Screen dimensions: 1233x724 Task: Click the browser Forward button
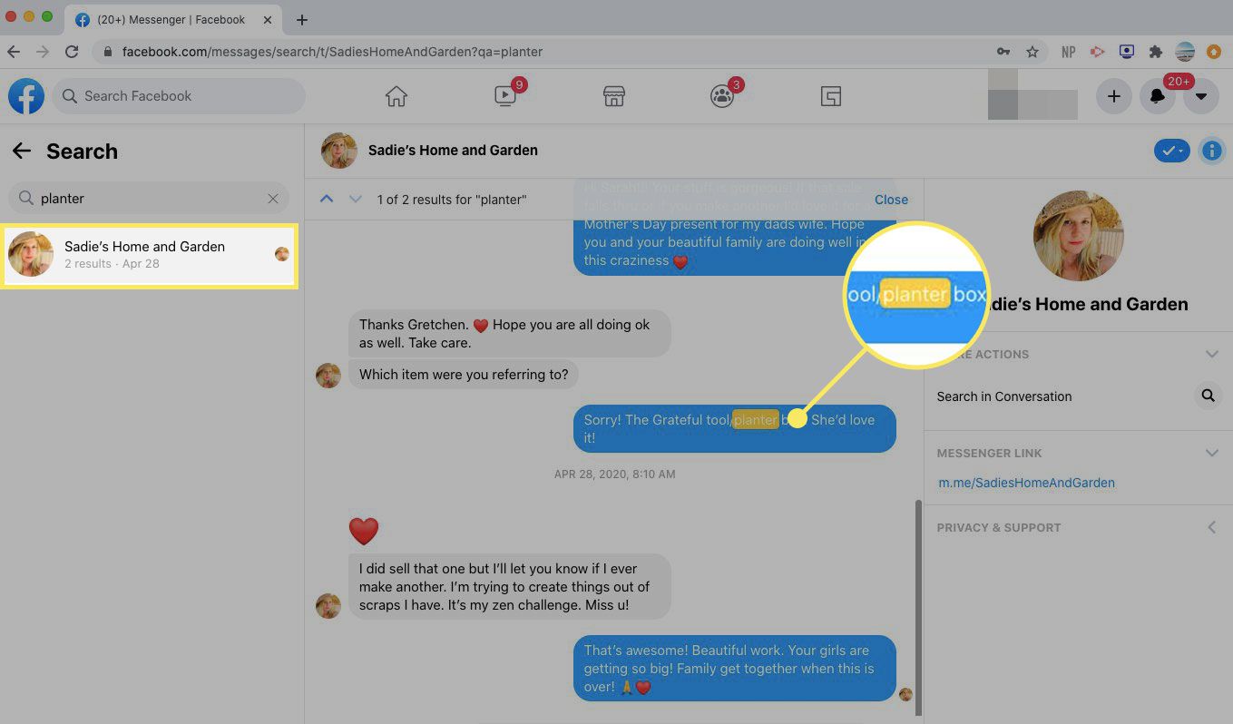[42, 52]
